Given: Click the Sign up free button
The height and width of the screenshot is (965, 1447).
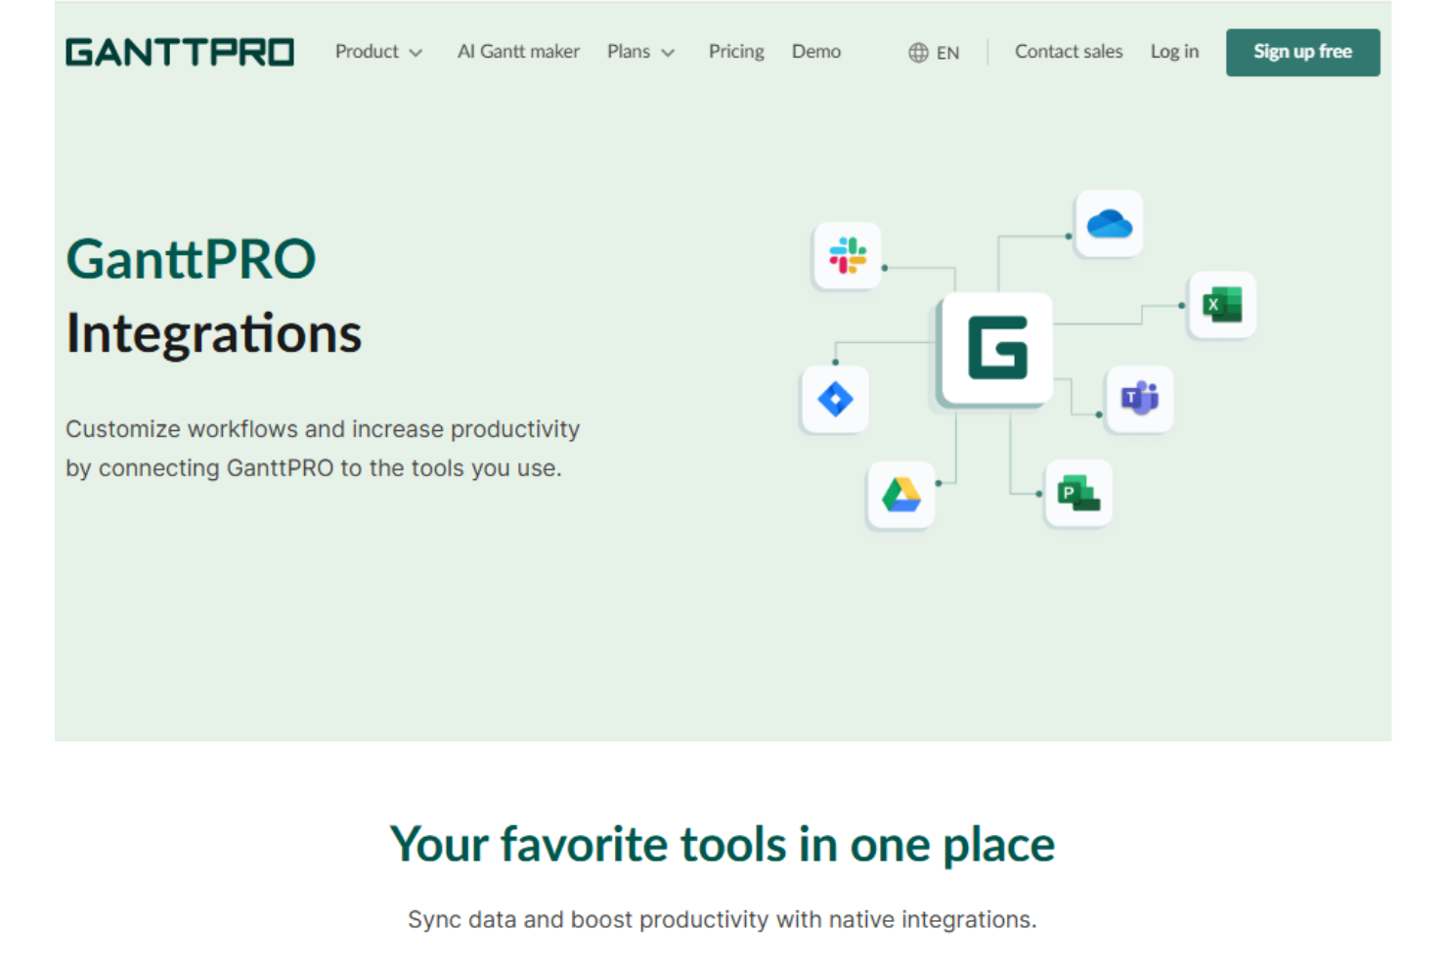Looking at the screenshot, I should pos(1302,52).
